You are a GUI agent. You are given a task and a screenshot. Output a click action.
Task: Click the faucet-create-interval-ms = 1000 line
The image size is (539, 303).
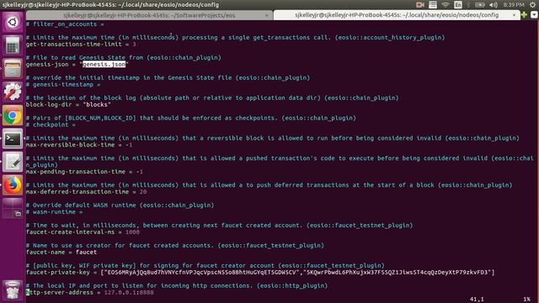pyautogui.click(x=83, y=232)
